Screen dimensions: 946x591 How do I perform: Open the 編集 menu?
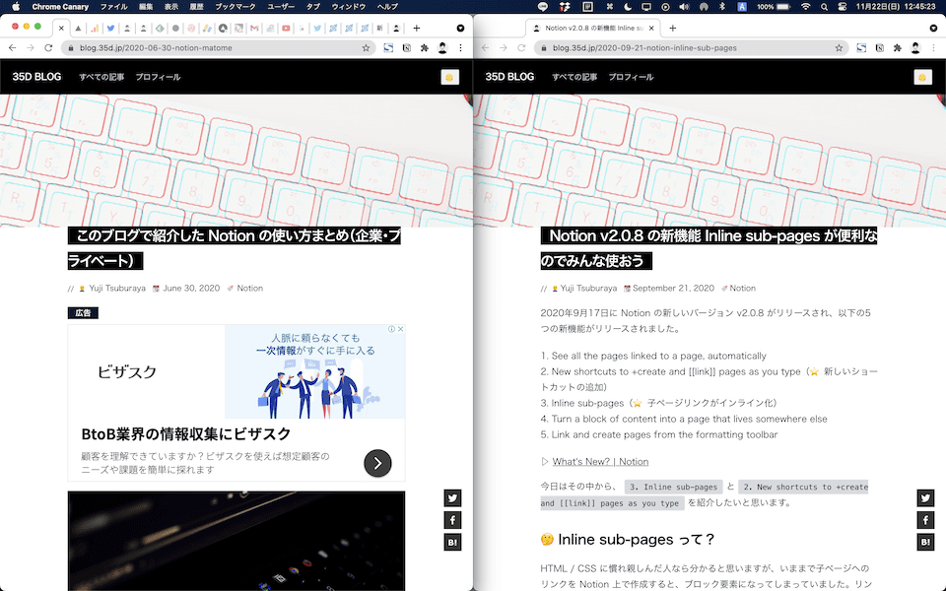(146, 7)
